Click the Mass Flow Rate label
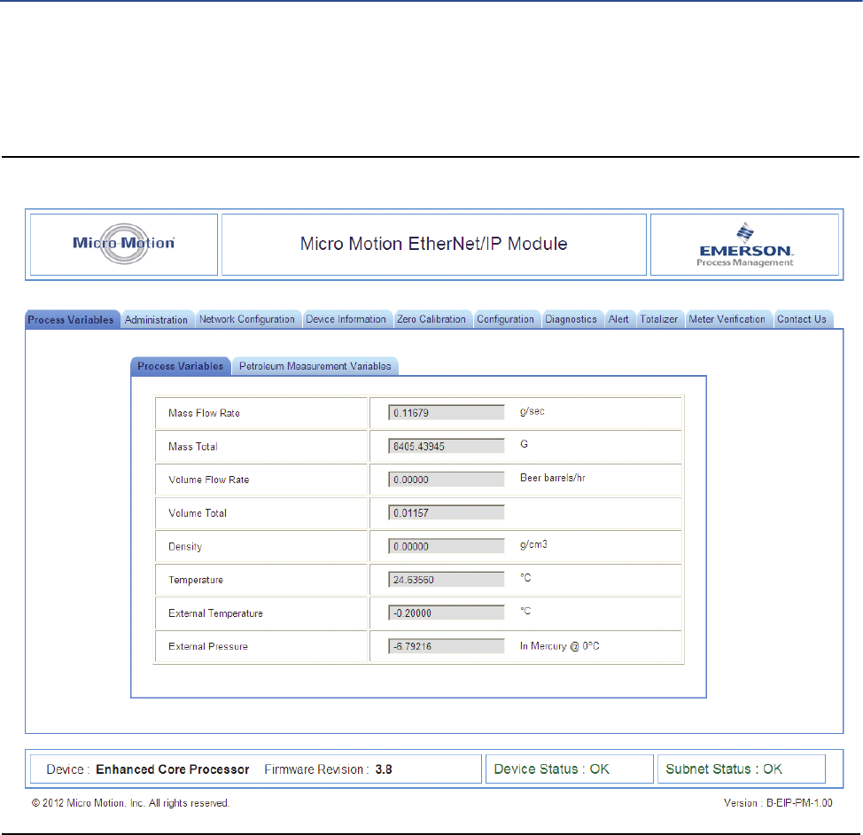Image resolution: width=863 pixels, height=835 pixels. pos(204,413)
